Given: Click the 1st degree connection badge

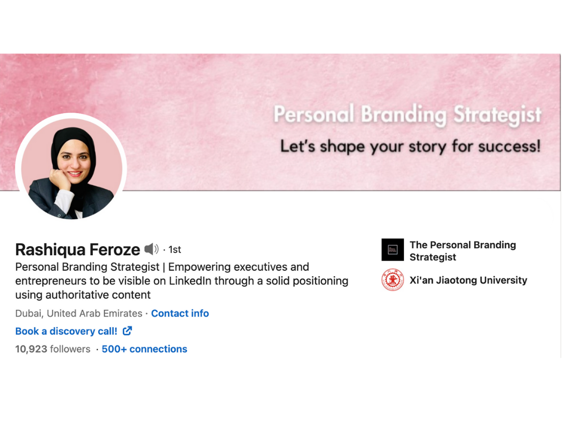Looking at the screenshot, I should tap(175, 250).
